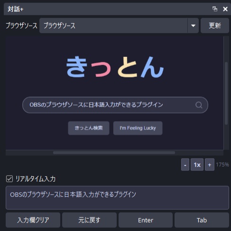Click the 元に戻す button
This screenshot has width=231, height=231.
coord(89,220)
